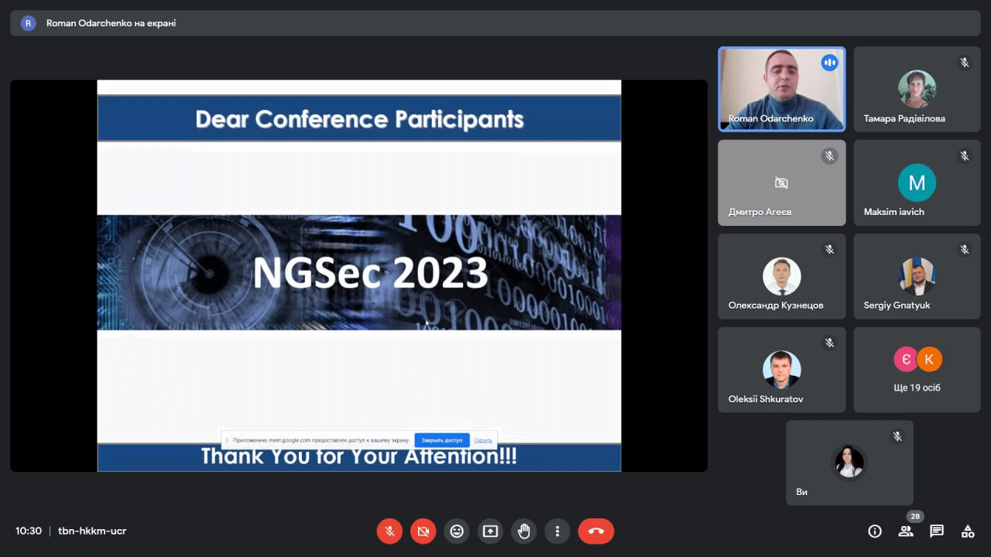Click the meeting code tbn-hkkm-ucr
The image size is (991, 557).
pos(92,531)
